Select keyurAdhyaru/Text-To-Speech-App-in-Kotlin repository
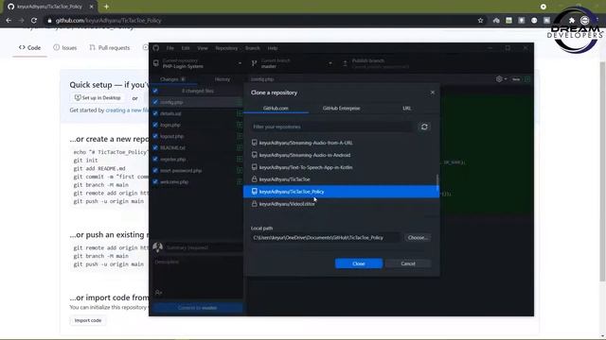 (x=341, y=167)
